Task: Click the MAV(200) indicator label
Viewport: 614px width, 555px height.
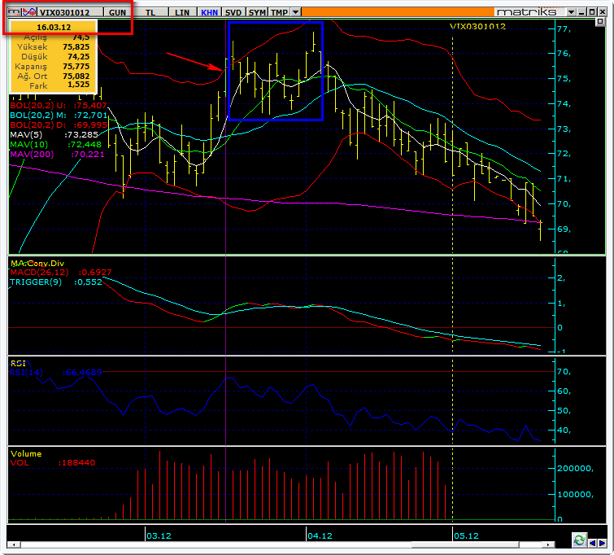Action: [32, 155]
